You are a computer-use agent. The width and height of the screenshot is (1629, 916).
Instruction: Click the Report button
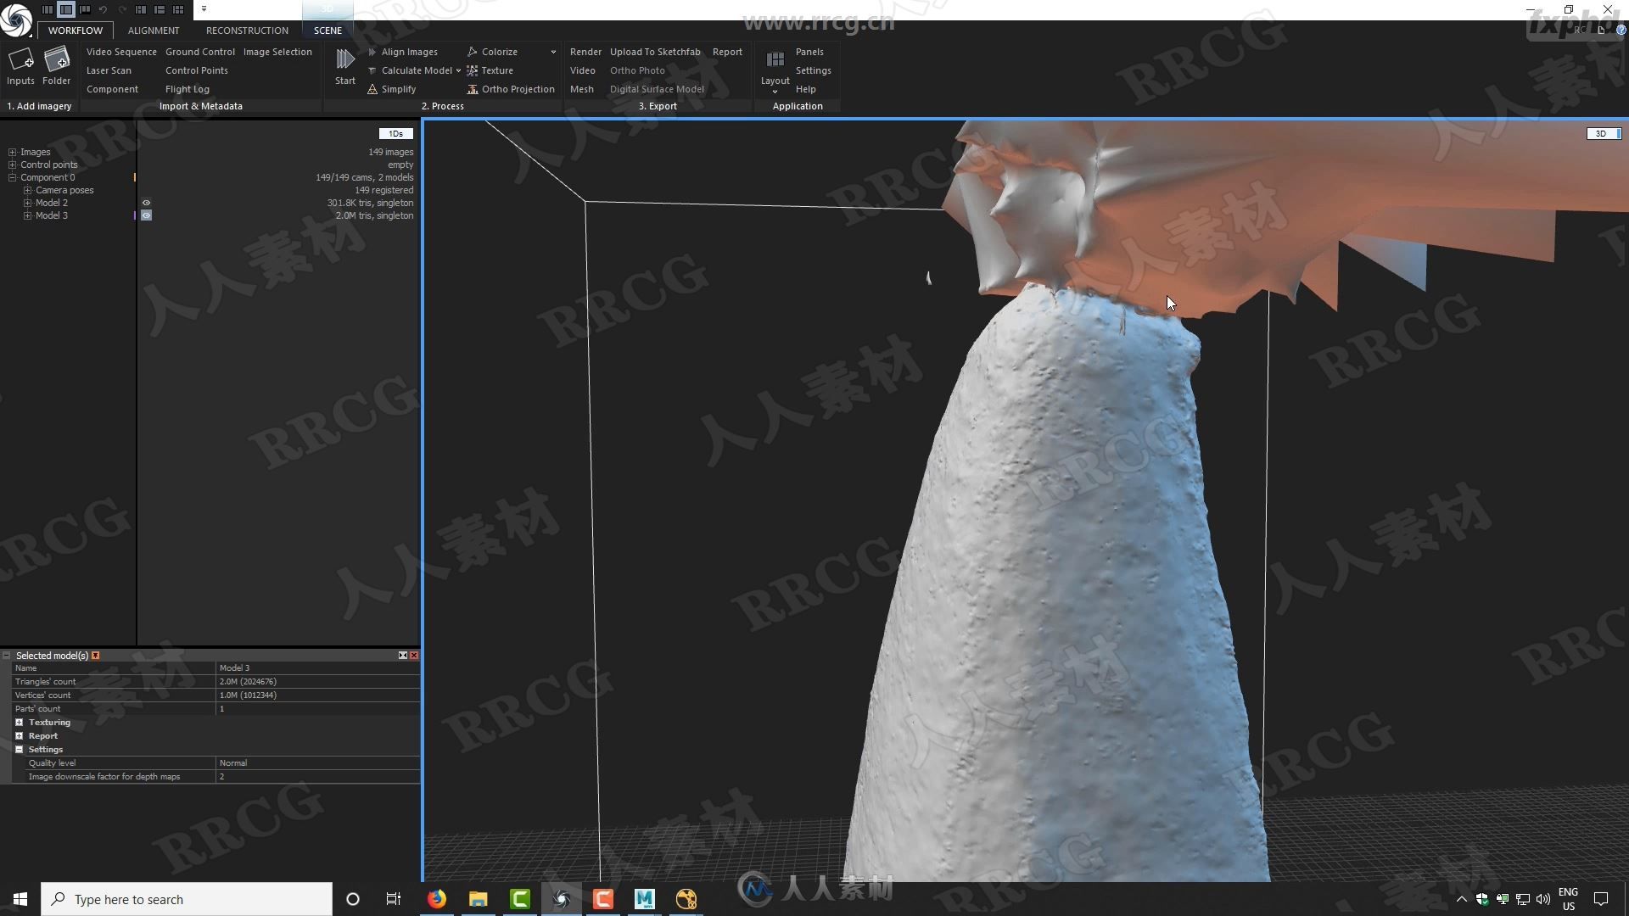(726, 52)
